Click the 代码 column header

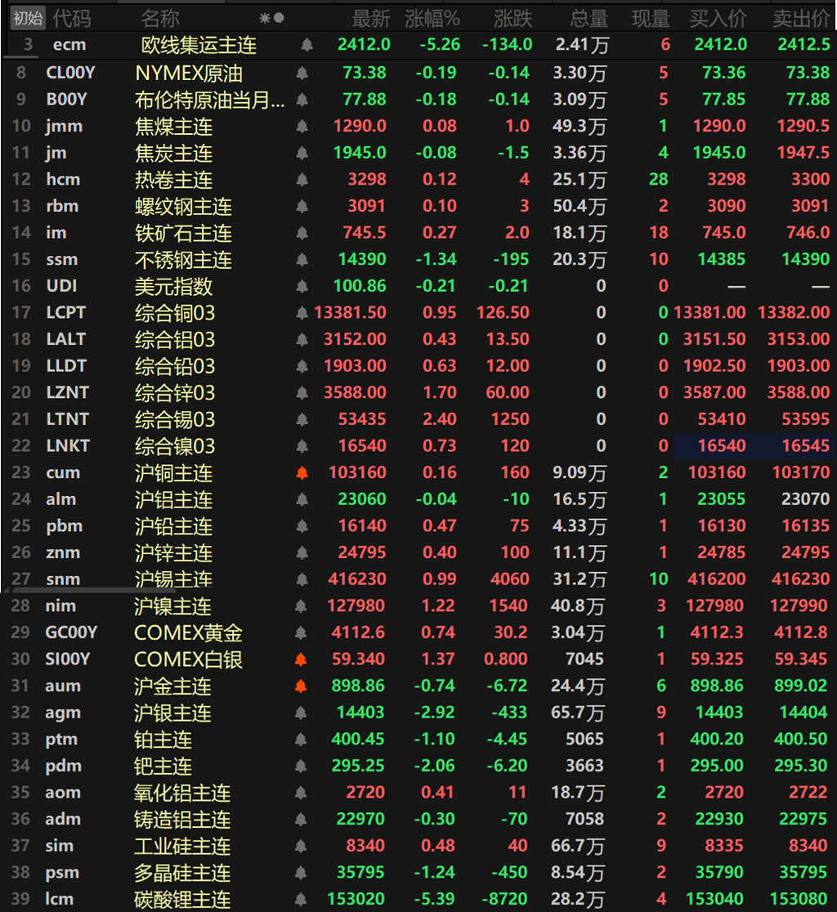click(x=72, y=19)
